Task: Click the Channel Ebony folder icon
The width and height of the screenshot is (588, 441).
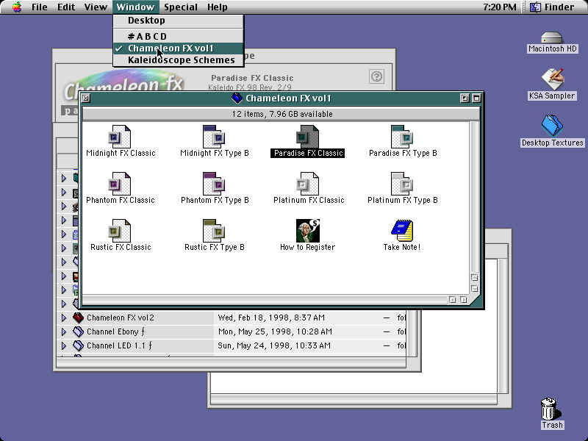Action: (x=78, y=331)
